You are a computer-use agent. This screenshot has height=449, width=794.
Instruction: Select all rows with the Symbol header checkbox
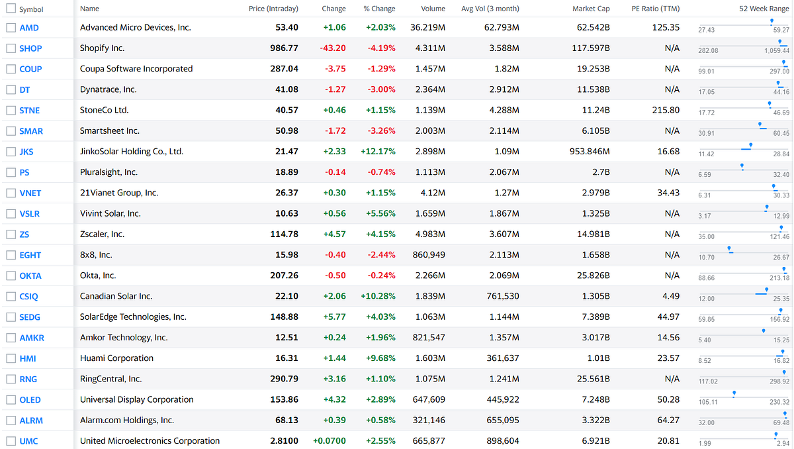[x=10, y=9]
